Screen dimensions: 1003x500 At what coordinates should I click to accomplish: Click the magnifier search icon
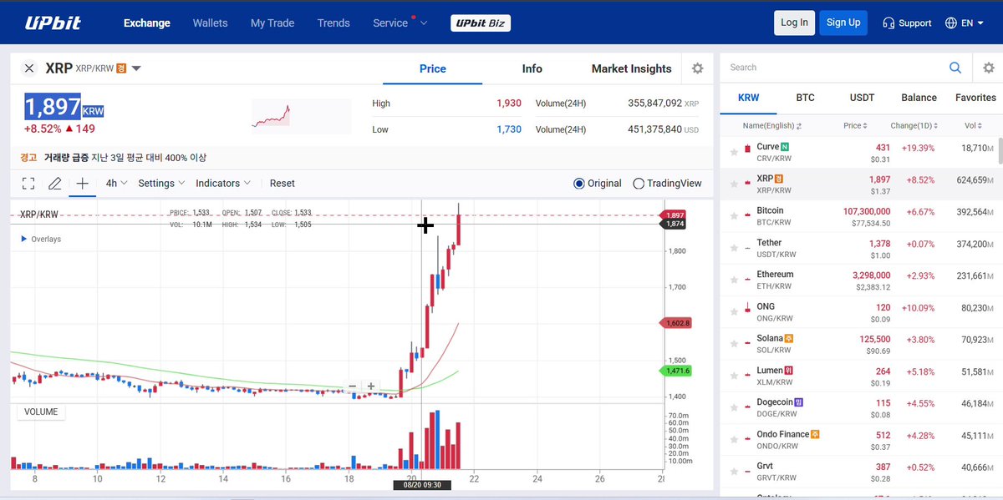click(955, 68)
